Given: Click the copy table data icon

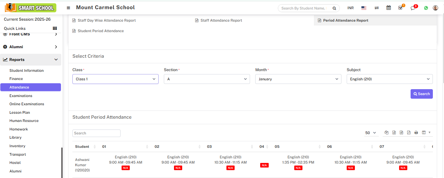Looking at the screenshot, I should point(387,133).
